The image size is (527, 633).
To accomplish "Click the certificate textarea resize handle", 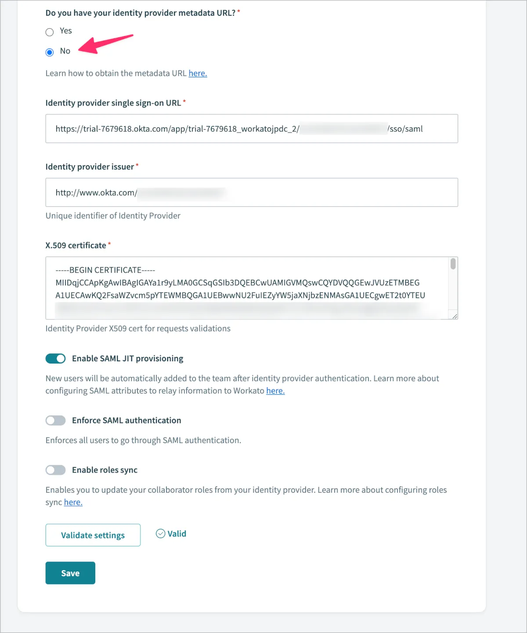I will pos(455,316).
